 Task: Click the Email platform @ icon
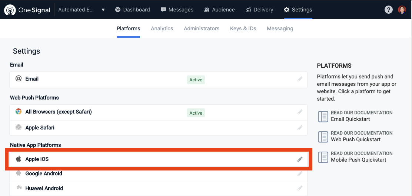point(19,79)
